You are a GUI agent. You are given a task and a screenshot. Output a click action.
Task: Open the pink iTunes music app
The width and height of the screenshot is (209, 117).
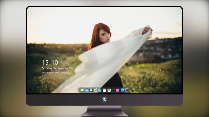click(117, 90)
